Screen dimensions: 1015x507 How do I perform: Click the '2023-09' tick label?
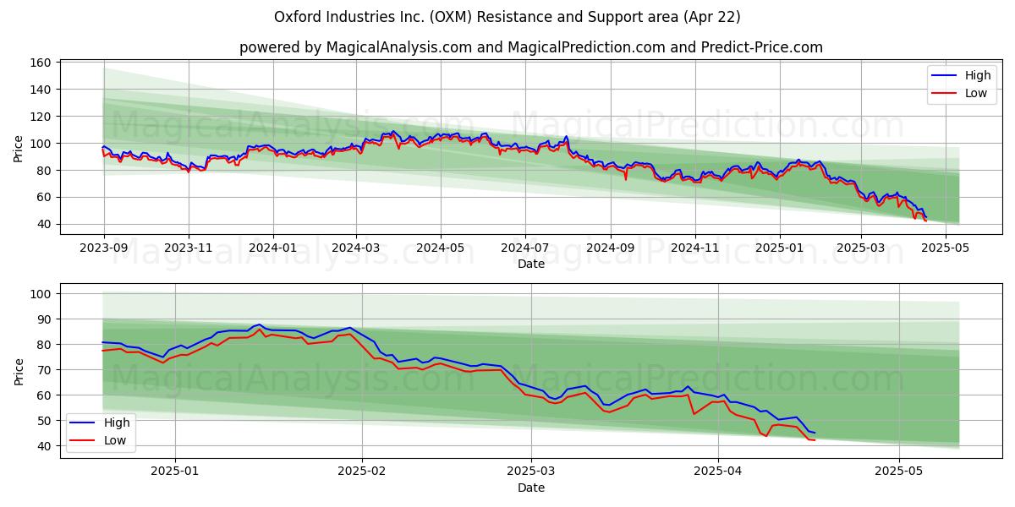tap(104, 248)
